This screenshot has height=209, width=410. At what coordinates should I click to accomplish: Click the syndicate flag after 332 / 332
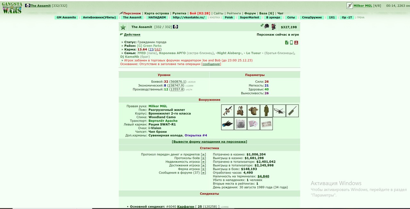(175, 27)
